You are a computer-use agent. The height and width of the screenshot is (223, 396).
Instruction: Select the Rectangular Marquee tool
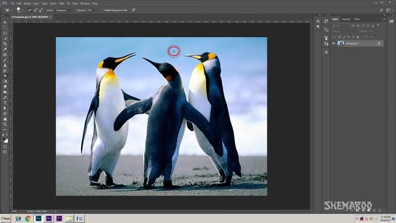(5, 28)
